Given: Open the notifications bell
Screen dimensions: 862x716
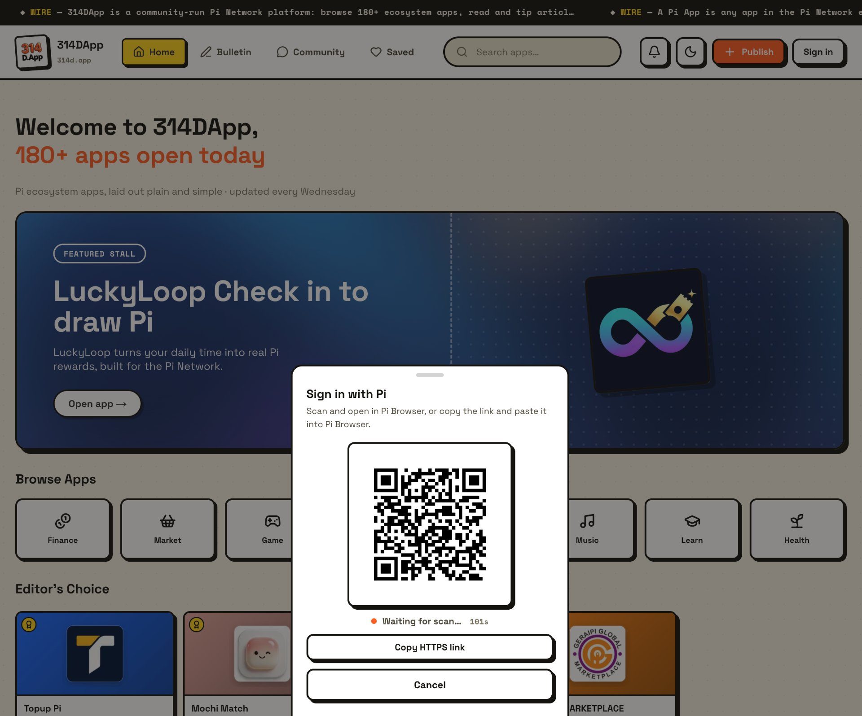Looking at the screenshot, I should 654,52.
